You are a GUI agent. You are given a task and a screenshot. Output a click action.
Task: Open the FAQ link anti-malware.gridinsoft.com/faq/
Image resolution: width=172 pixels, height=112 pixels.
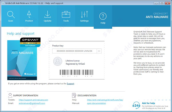(105, 100)
